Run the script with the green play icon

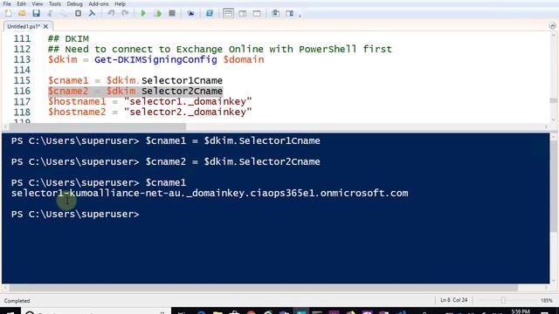coord(143,14)
